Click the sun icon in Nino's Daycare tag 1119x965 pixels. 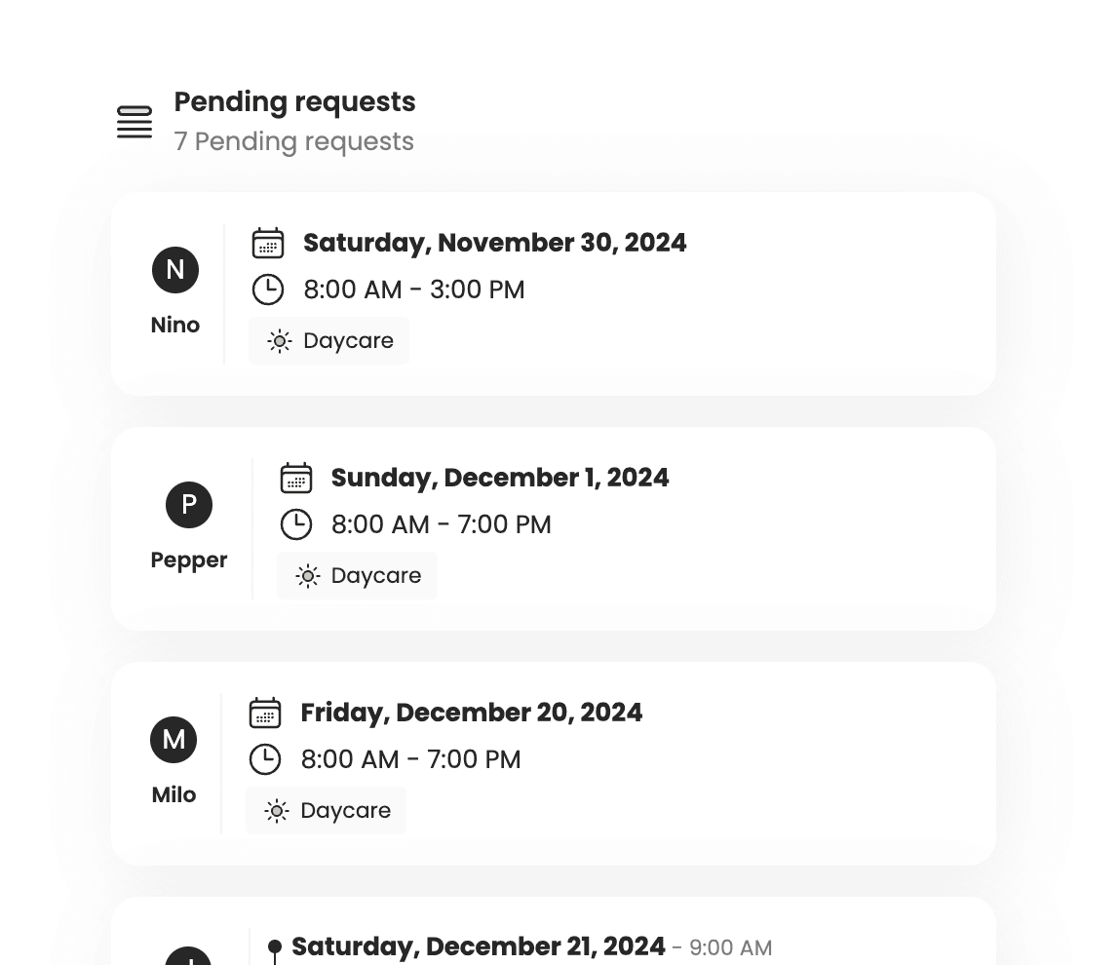[x=279, y=341]
